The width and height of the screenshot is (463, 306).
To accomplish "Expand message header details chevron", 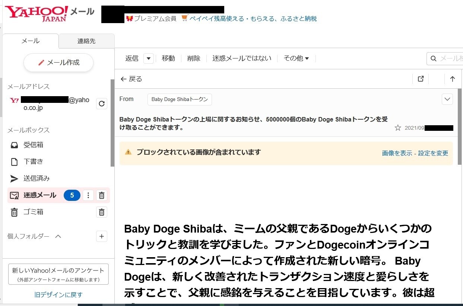I will (x=447, y=99).
